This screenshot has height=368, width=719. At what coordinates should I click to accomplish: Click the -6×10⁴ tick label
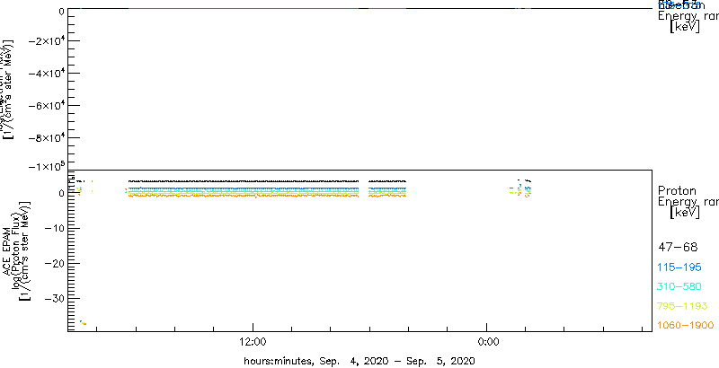[46, 106]
